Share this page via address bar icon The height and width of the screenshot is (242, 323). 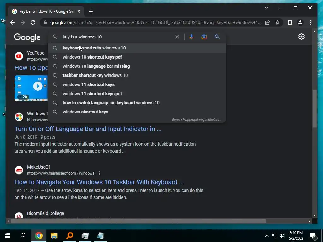[267, 22]
